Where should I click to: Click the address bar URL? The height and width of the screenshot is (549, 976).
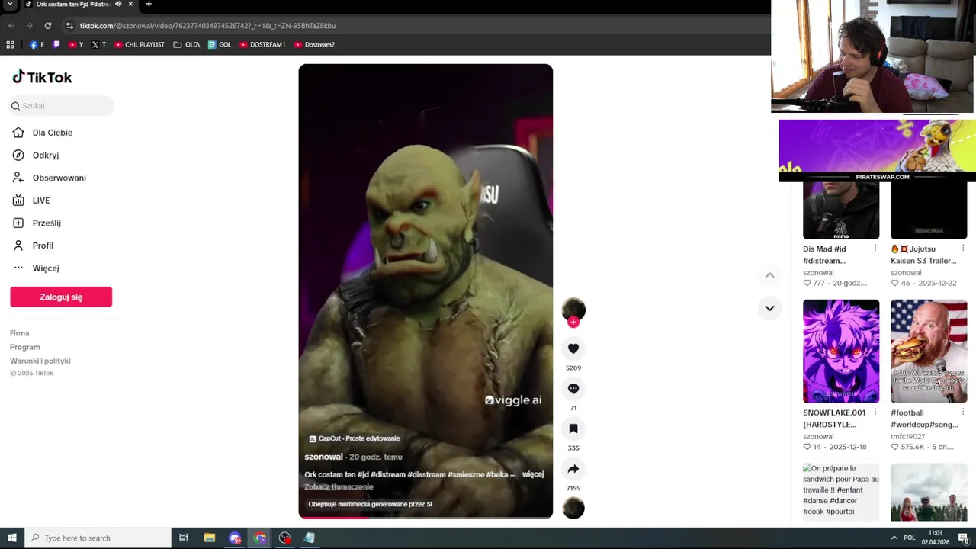click(207, 26)
